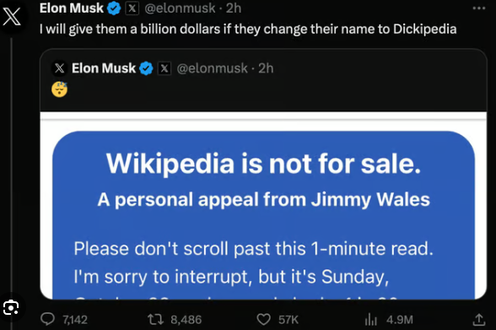Click the X affiliate badge beside the top Elon Musk name
This screenshot has width=496, height=330.
(x=132, y=8)
